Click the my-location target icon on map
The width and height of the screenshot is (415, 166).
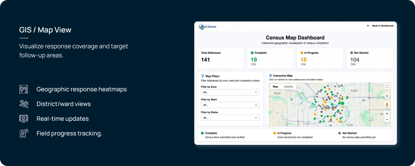[x=387, y=96]
